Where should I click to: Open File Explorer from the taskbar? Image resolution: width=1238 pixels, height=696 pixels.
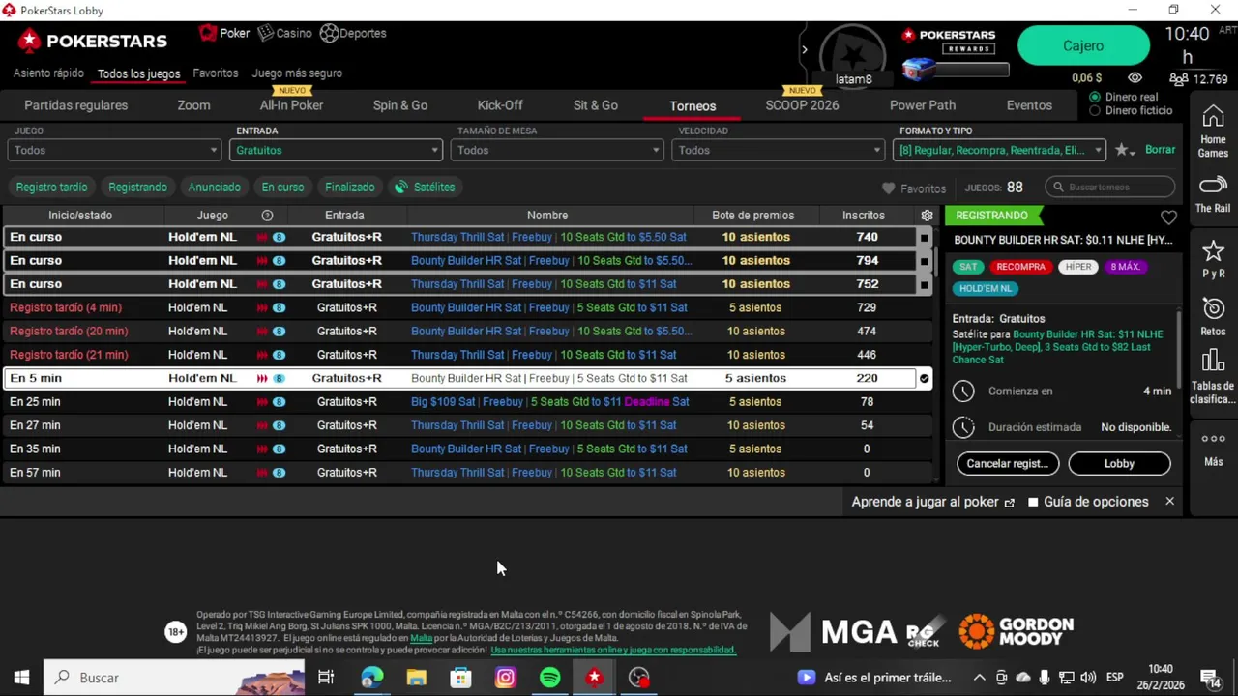(416, 678)
